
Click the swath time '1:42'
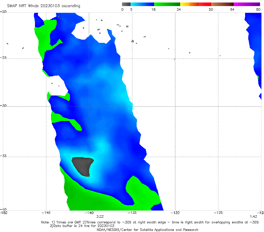tap(253, 217)
